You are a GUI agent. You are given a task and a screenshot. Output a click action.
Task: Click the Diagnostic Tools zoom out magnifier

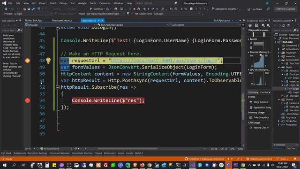coord(268,25)
